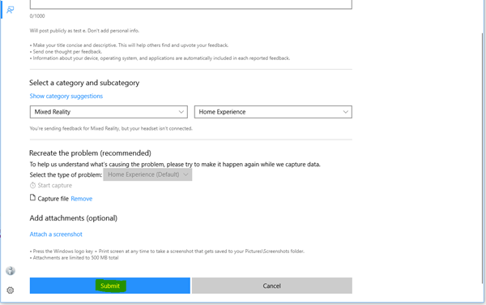Click the chevron arrow on Mixed Reality box
Image resolution: width=486 pixels, height=305 pixels.
click(x=181, y=112)
